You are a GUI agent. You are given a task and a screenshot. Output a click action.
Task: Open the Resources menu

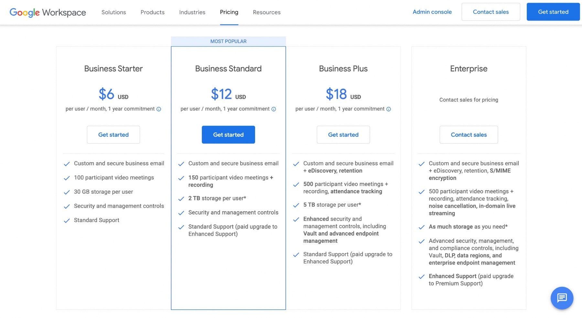tap(267, 12)
